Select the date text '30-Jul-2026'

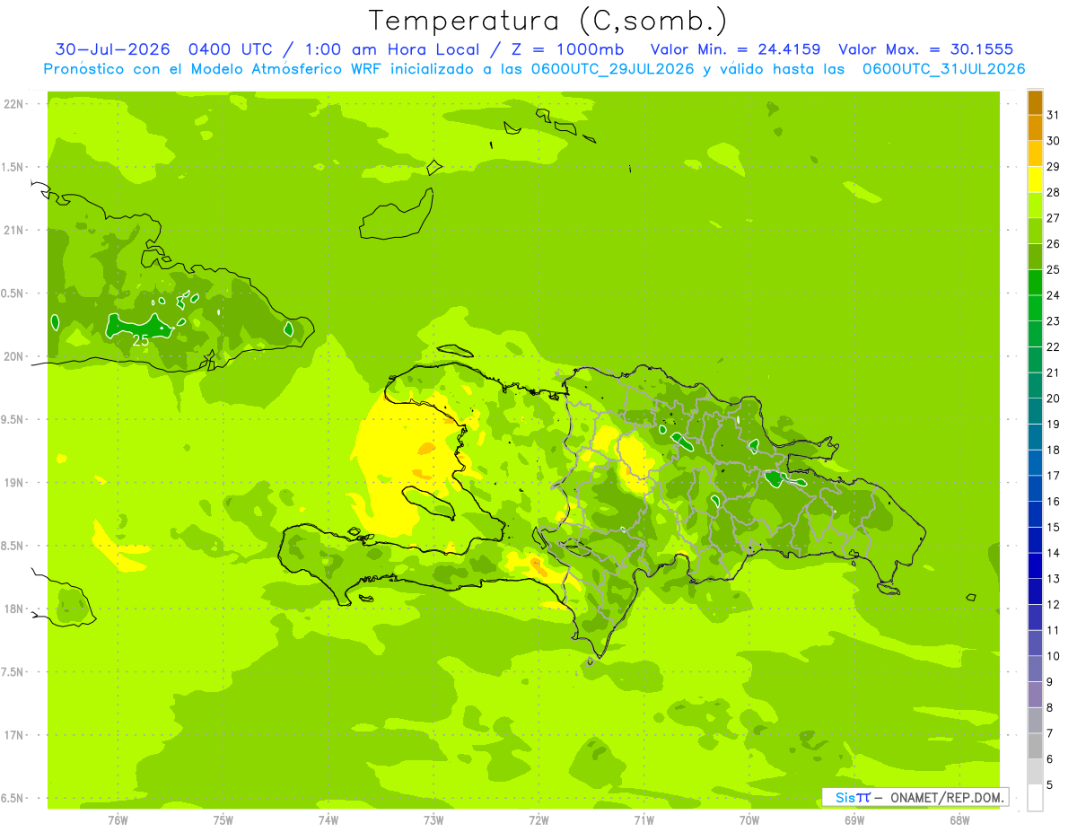pos(112,49)
